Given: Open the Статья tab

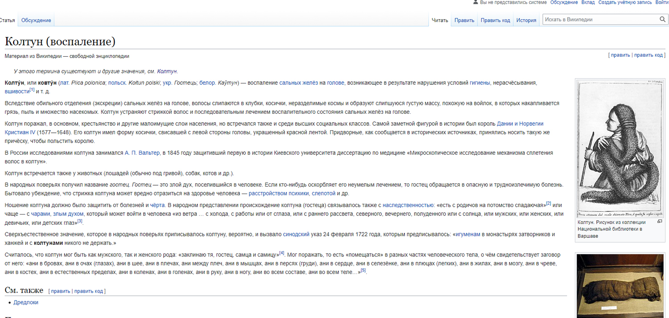Looking at the screenshot, I should coord(7,20).
